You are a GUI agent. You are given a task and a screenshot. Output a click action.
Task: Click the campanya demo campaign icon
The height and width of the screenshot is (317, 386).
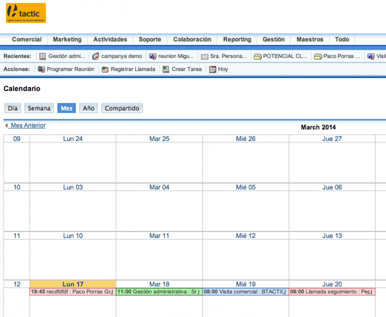(95, 56)
